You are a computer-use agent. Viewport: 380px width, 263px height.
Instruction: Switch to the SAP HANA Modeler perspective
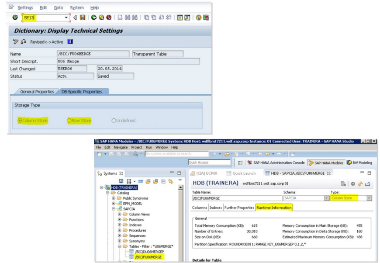click(x=326, y=163)
